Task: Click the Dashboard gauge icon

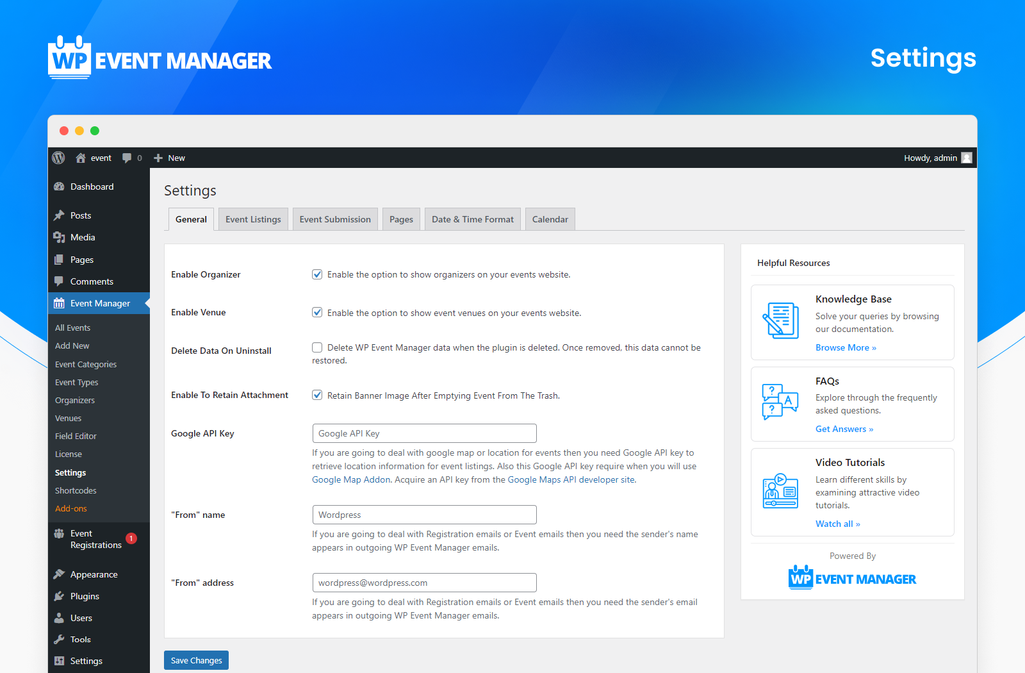Action: pos(59,187)
